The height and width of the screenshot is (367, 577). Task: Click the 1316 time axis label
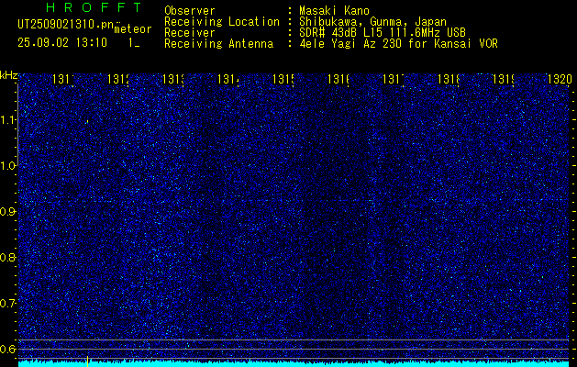(x=338, y=79)
